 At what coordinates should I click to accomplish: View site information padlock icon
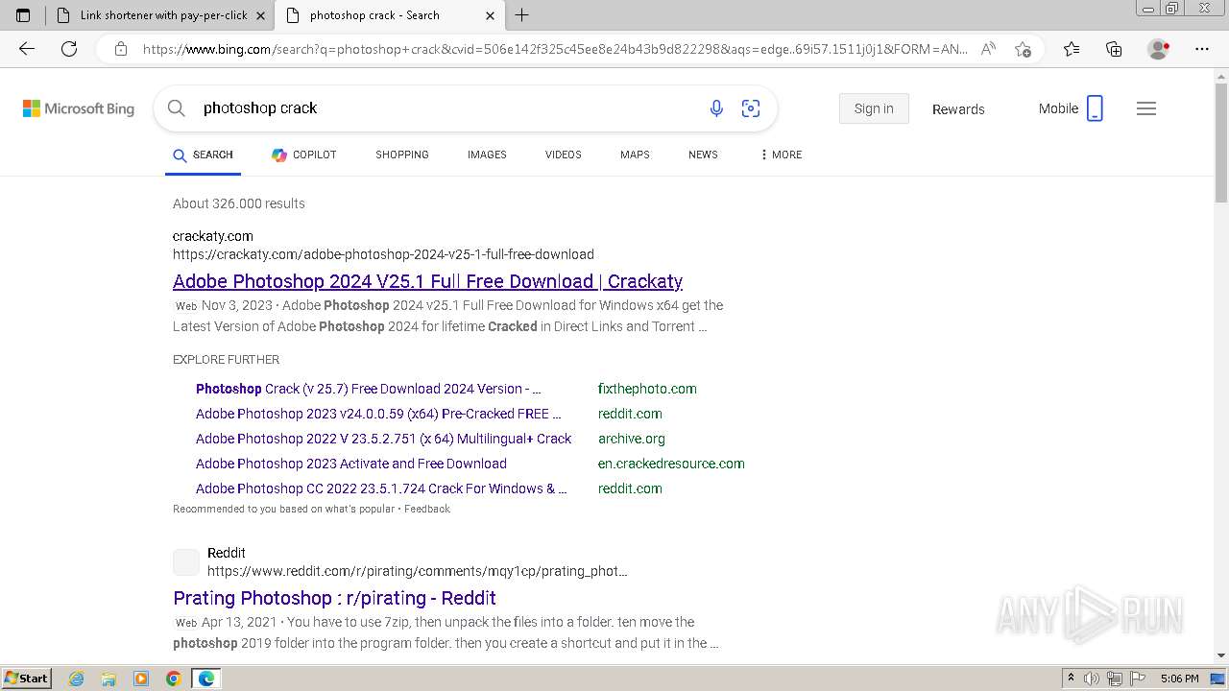coord(121,49)
